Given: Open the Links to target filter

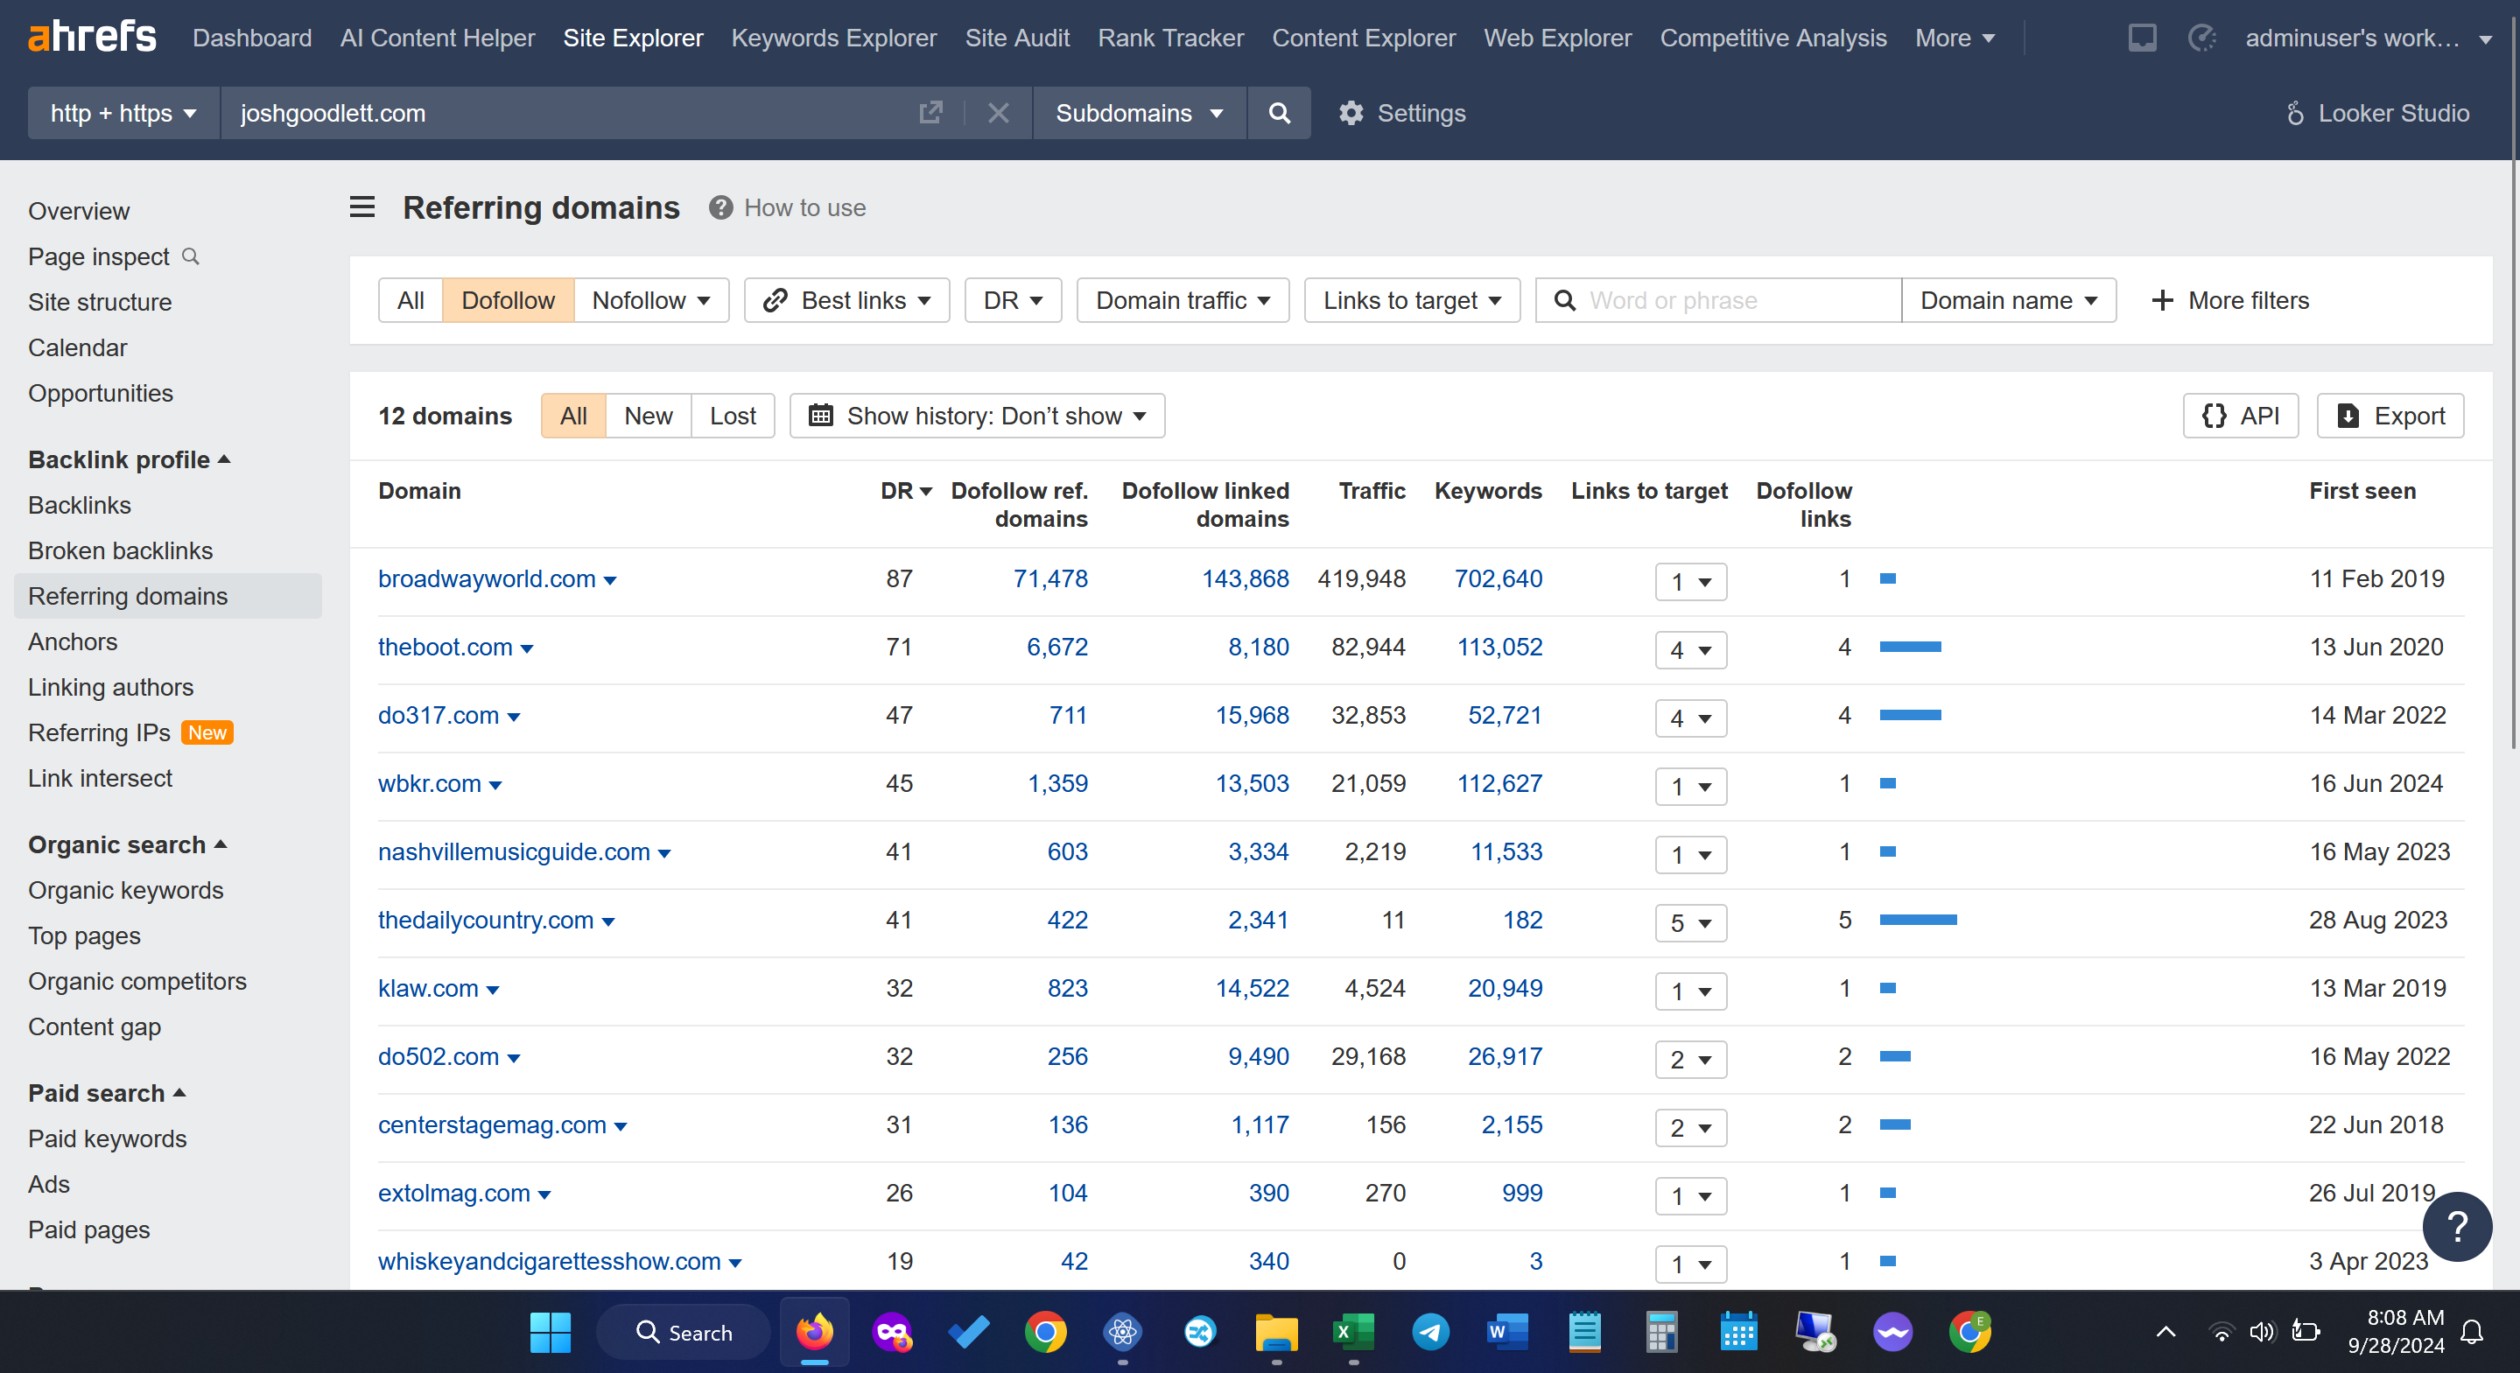Looking at the screenshot, I should (1412, 300).
